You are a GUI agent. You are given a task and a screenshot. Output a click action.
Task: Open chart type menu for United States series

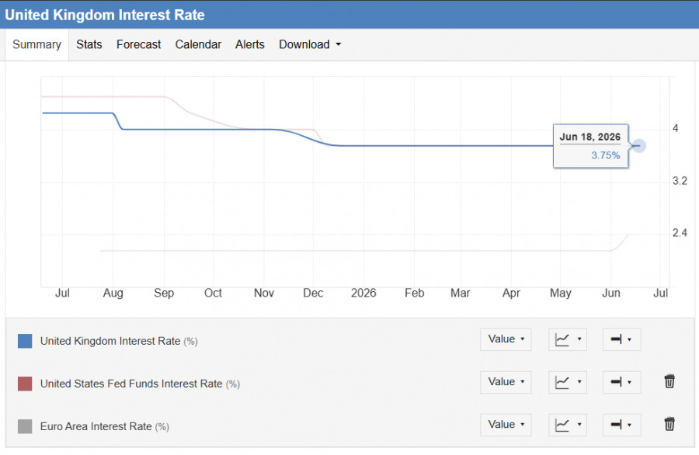[568, 382]
